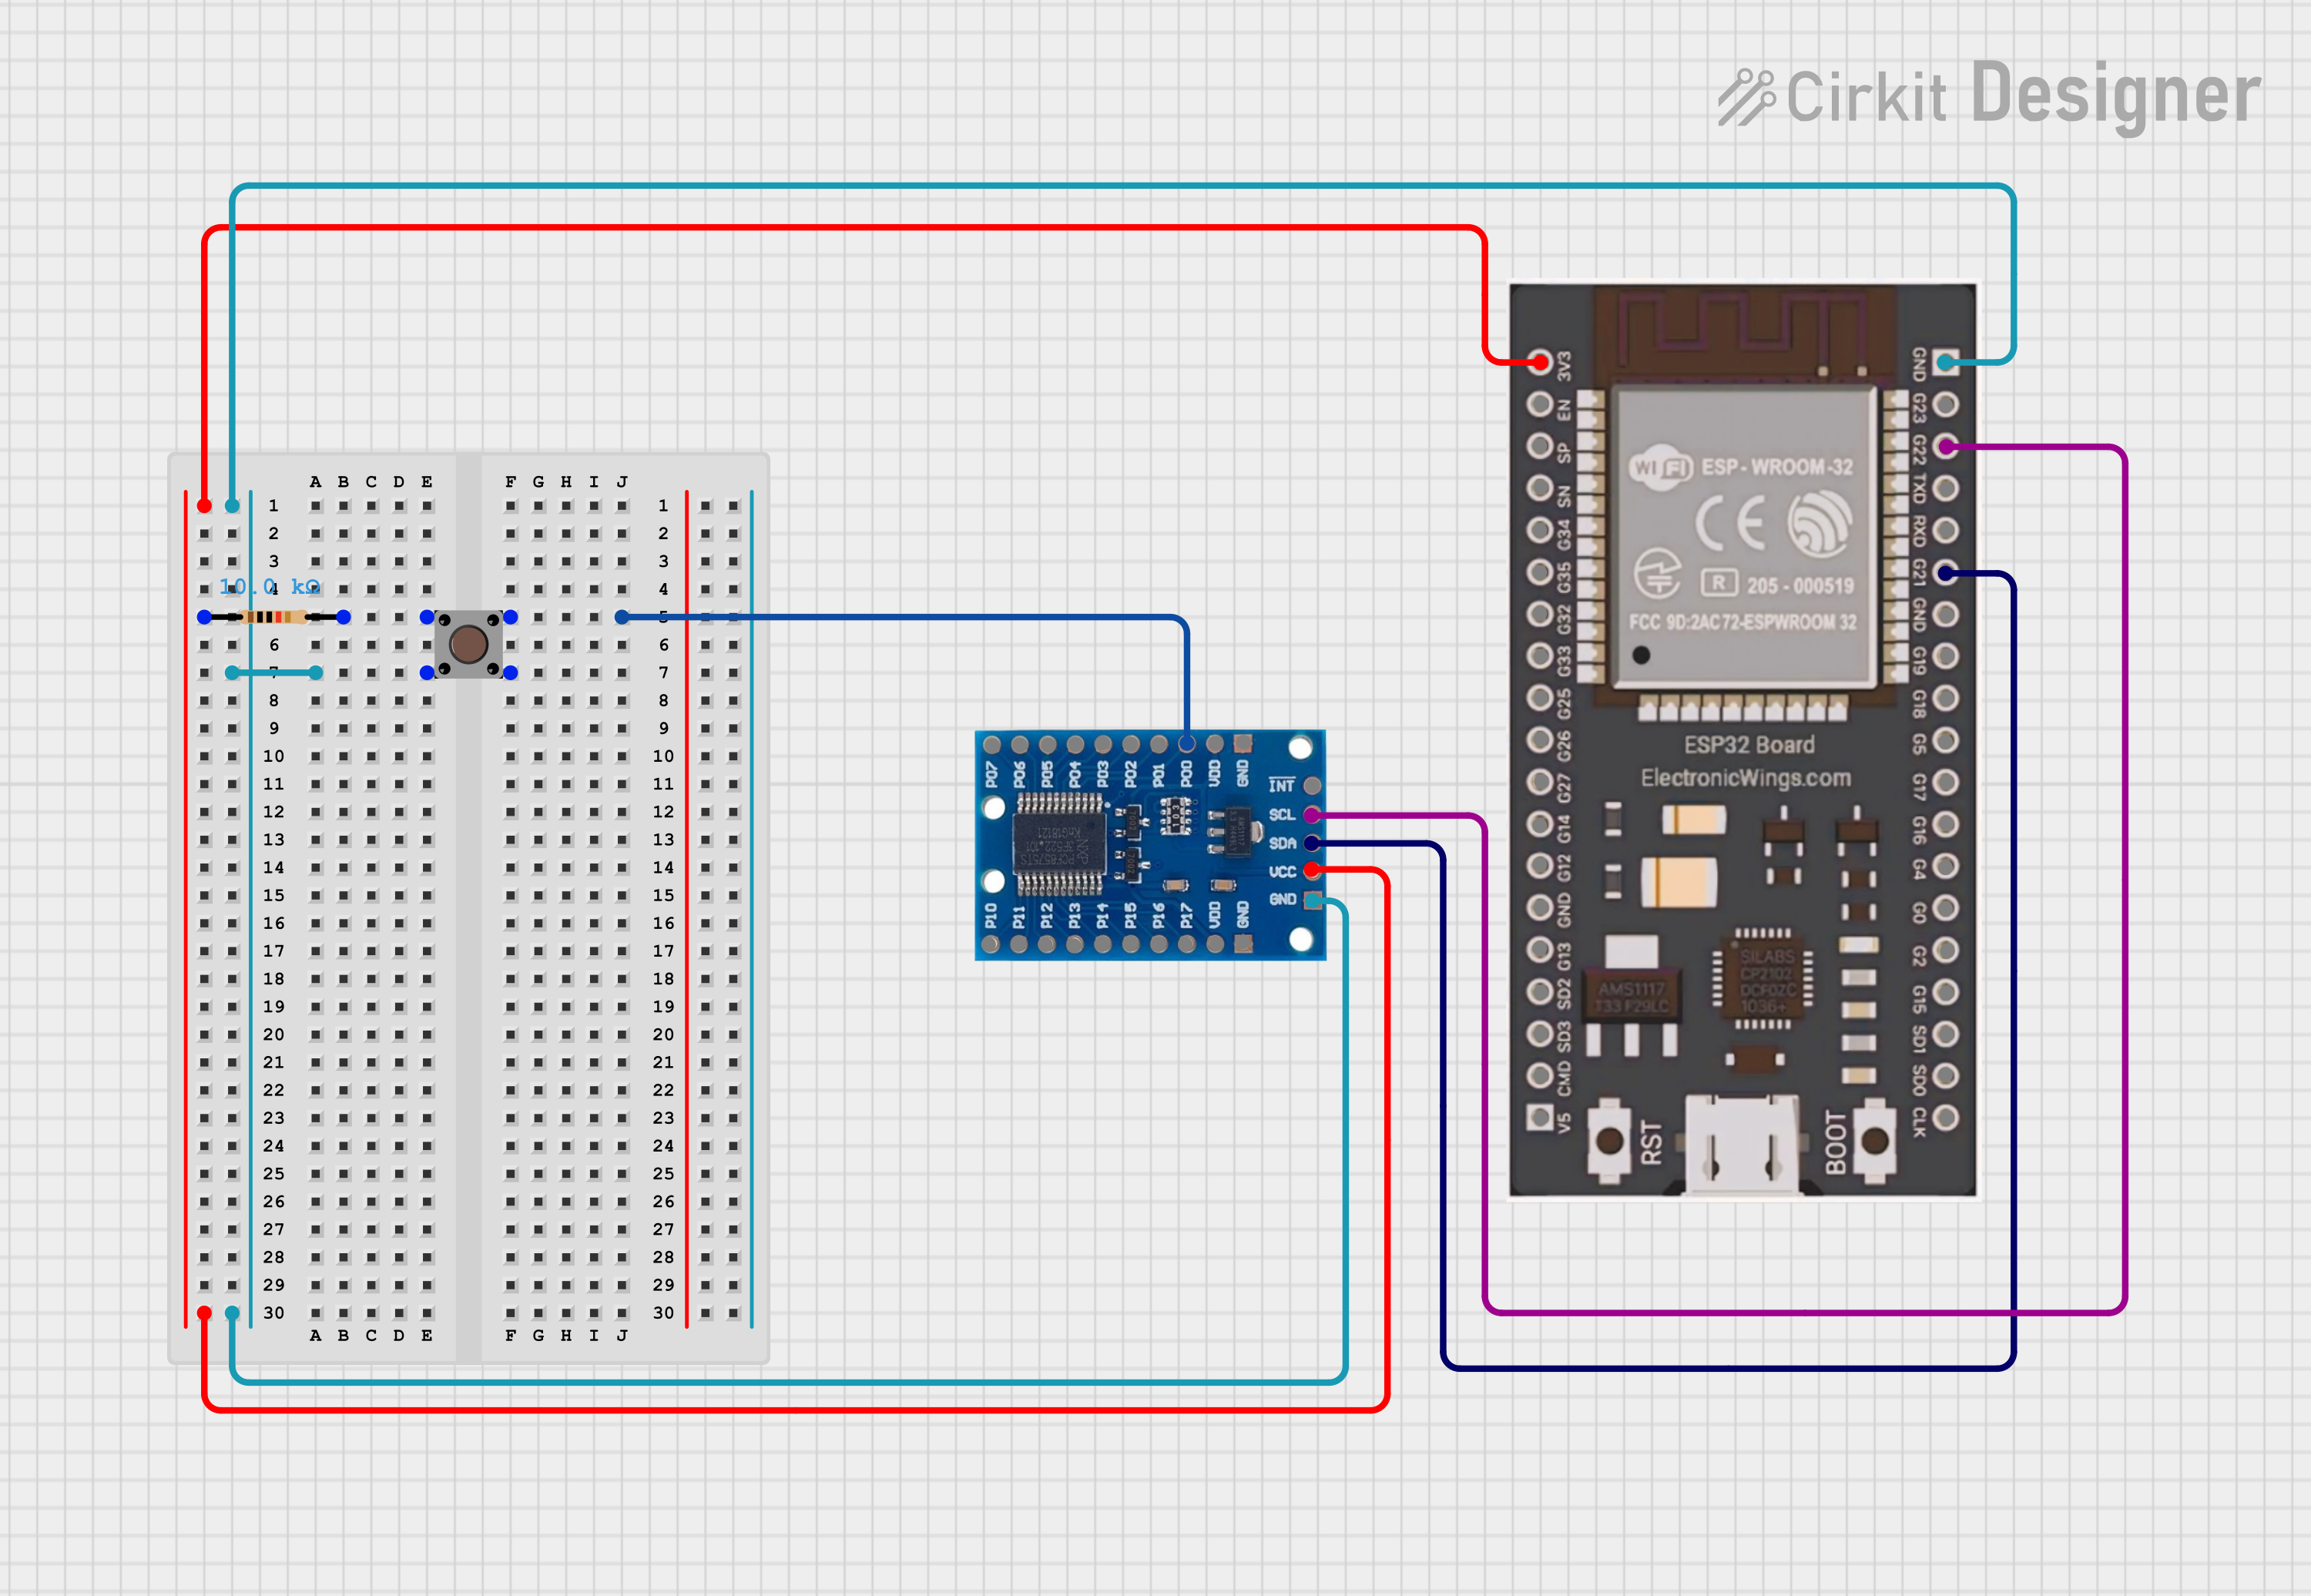Click the AMS1117 voltage regulator chip
Image resolution: width=2311 pixels, height=1596 pixels.
[x=1632, y=997]
